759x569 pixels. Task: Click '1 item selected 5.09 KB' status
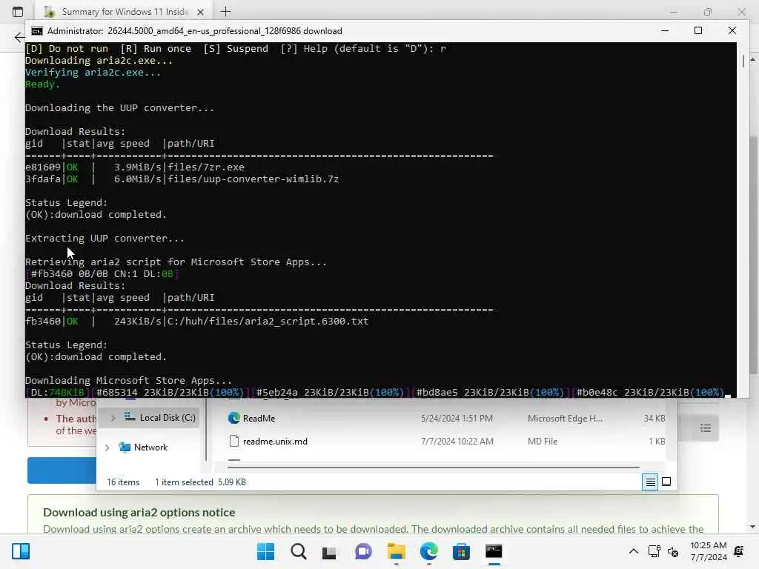[x=200, y=482]
